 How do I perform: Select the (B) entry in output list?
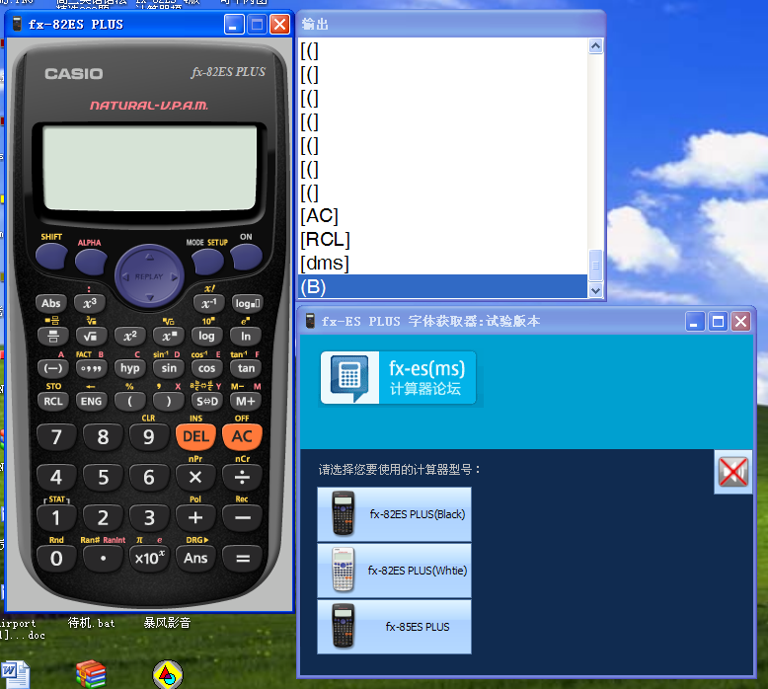click(x=443, y=286)
